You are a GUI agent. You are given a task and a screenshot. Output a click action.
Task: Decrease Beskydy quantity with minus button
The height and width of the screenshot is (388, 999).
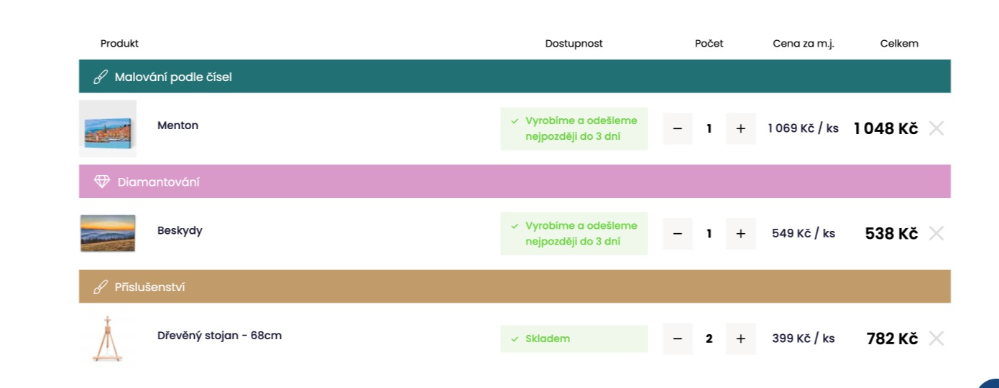677,234
